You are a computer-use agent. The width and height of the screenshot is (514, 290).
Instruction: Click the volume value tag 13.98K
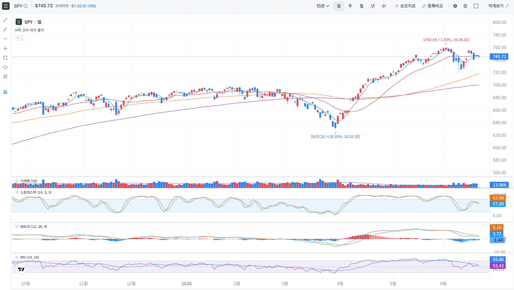click(x=499, y=185)
